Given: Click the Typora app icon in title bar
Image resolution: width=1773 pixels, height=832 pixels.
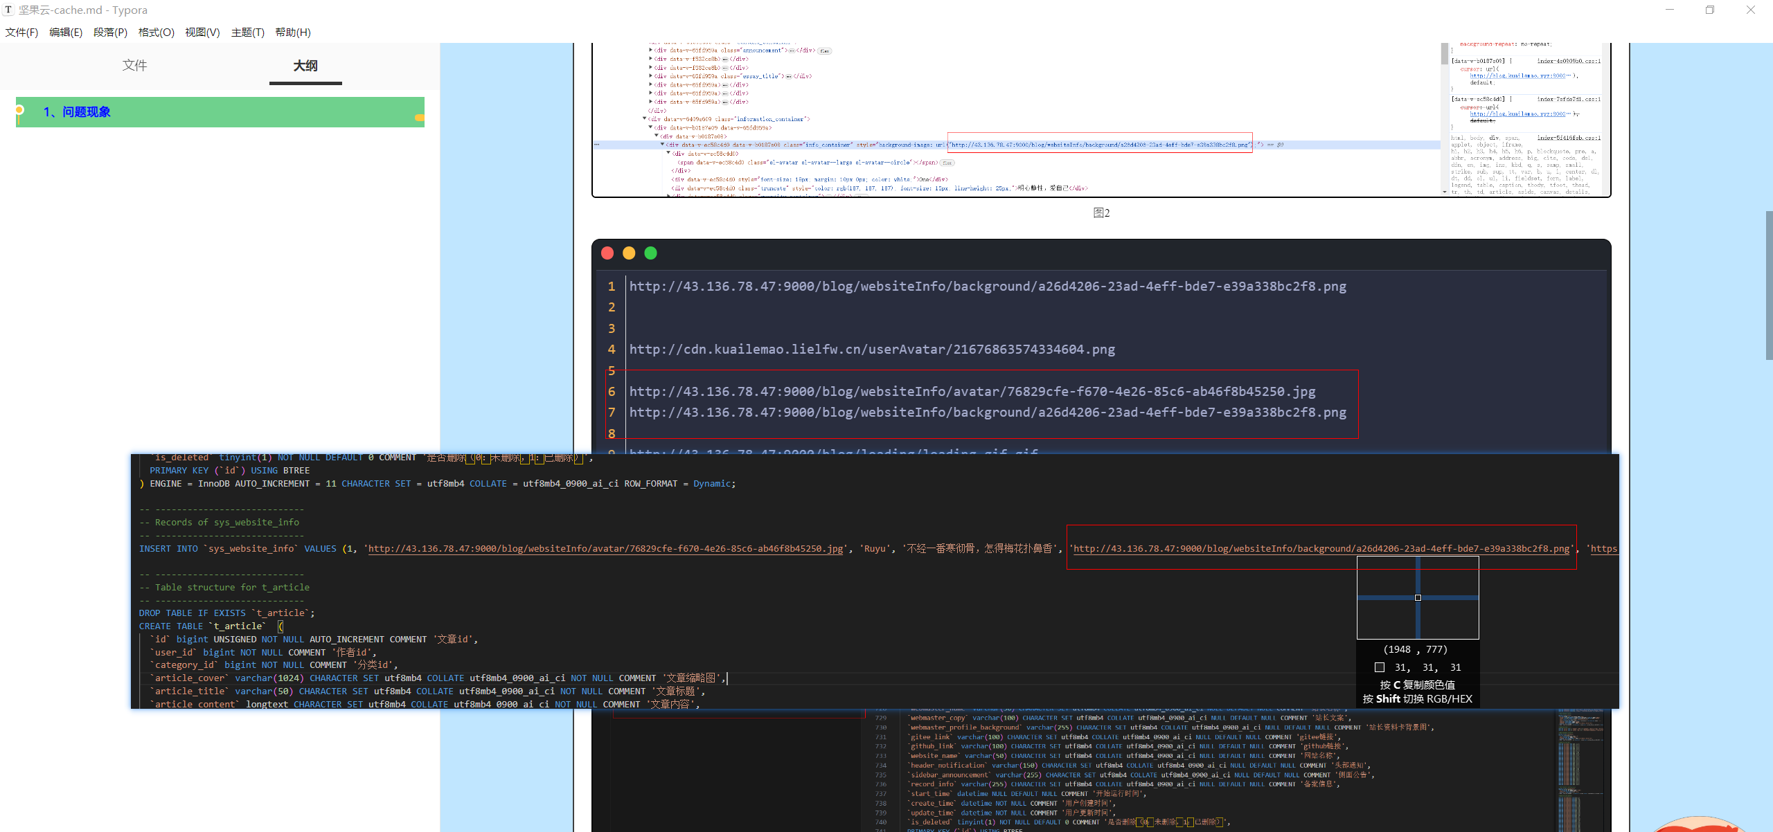Looking at the screenshot, I should click(x=8, y=10).
